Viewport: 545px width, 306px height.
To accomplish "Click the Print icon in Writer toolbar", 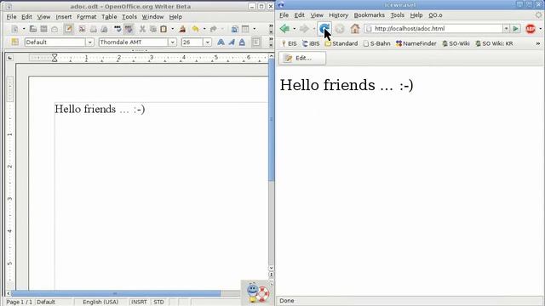I will click(x=93, y=29).
